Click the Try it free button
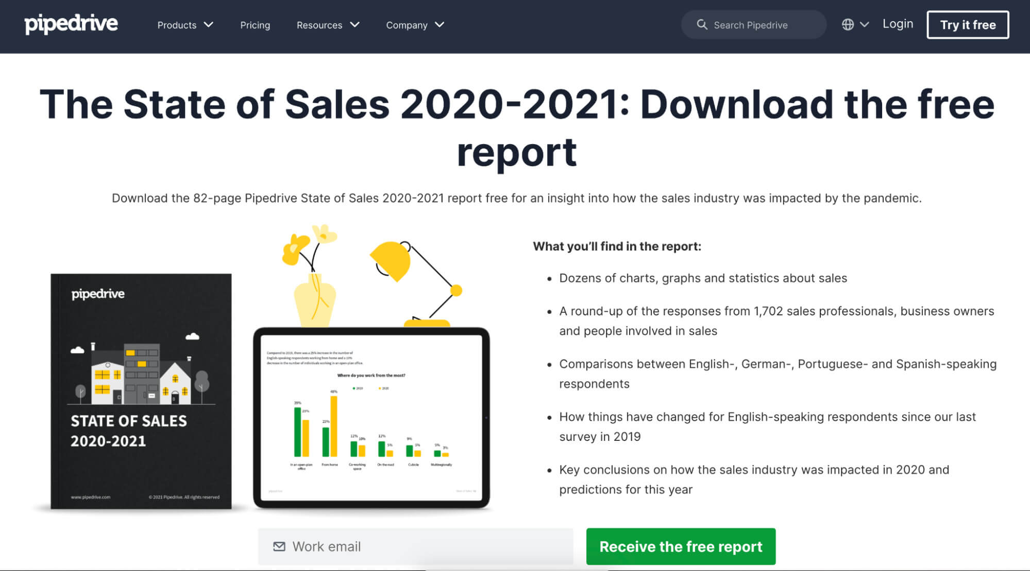 pyautogui.click(x=968, y=25)
